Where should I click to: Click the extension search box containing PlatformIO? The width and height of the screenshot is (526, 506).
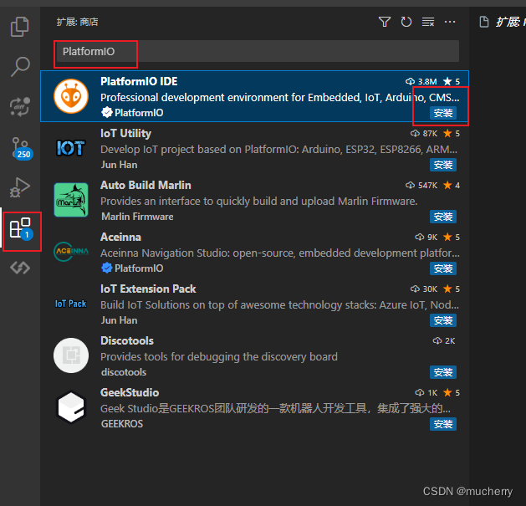pyautogui.click(x=258, y=51)
